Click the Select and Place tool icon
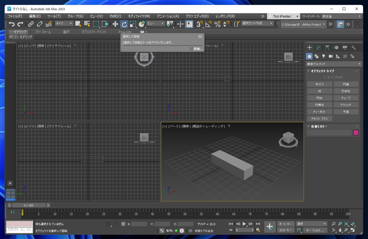368x239 pixels. (142, 24)
